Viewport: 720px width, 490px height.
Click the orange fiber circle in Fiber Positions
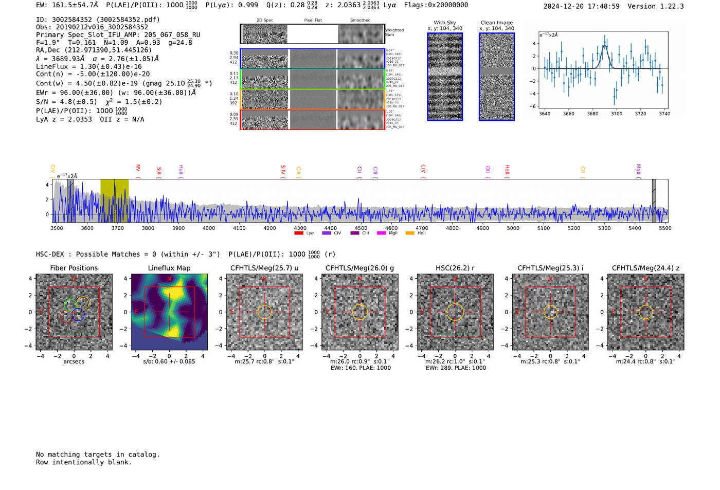pyautogui.click(x=83, y=303)
